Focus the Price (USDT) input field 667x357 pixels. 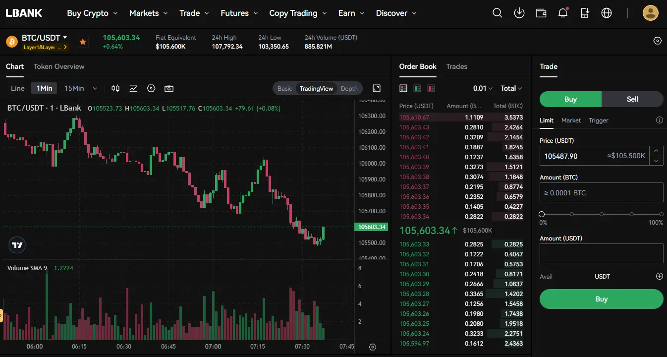pos(595,156)
